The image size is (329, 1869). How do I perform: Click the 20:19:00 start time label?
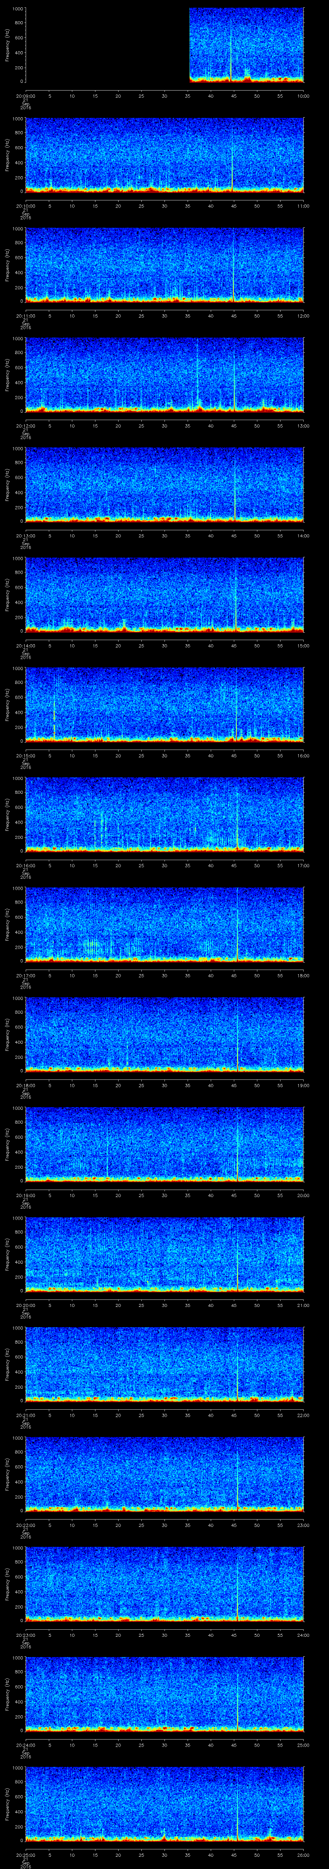[x=25, y=1195]
